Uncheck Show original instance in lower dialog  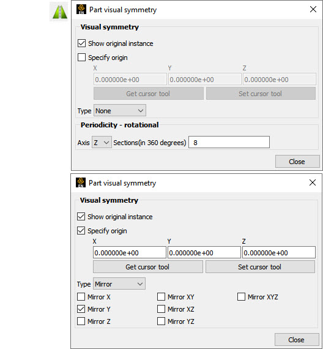tap(81, 216)
